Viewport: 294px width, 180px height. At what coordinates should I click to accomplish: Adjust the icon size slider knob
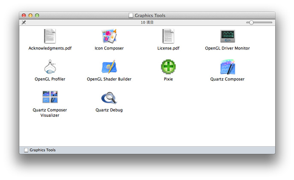pos(251,23)
